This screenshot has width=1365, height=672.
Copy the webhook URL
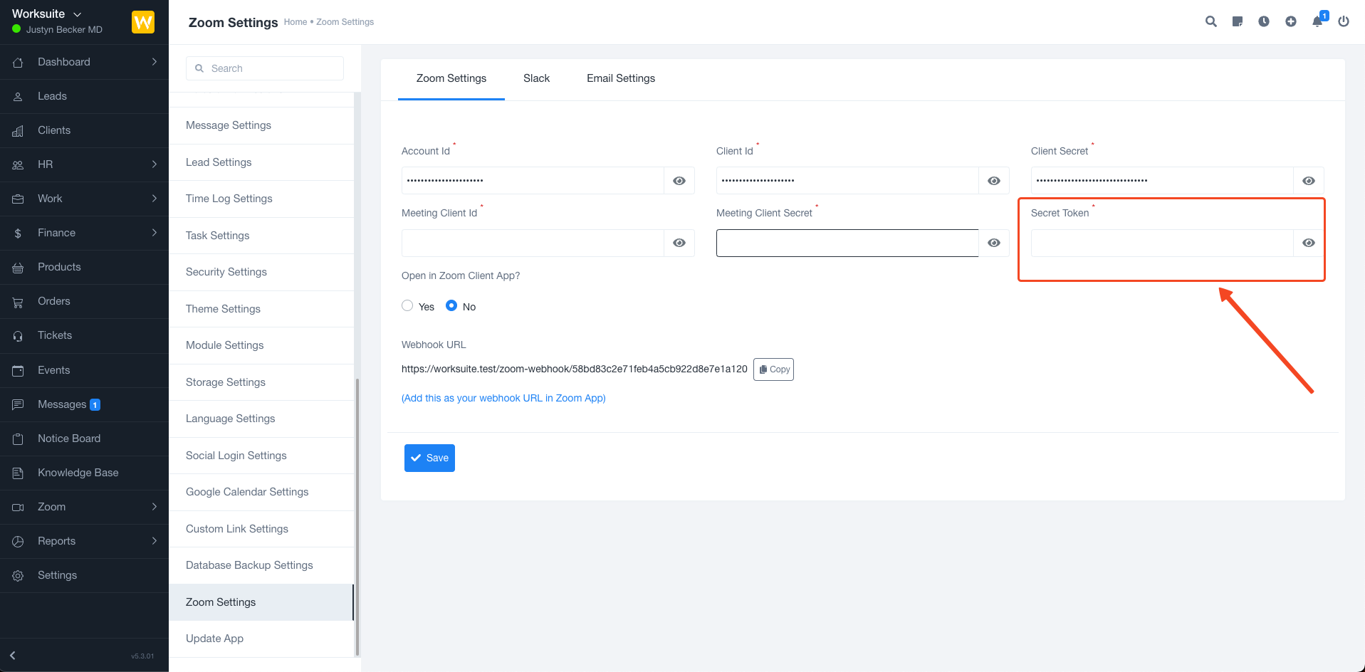(x=773, y=369)
